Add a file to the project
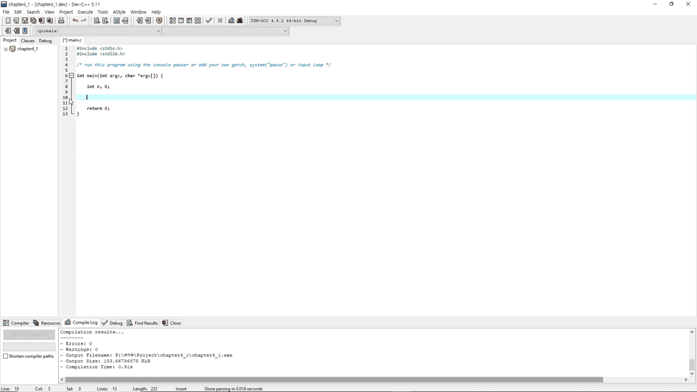The width and height of the screenshot is (697, 392). tap(139, 20)
